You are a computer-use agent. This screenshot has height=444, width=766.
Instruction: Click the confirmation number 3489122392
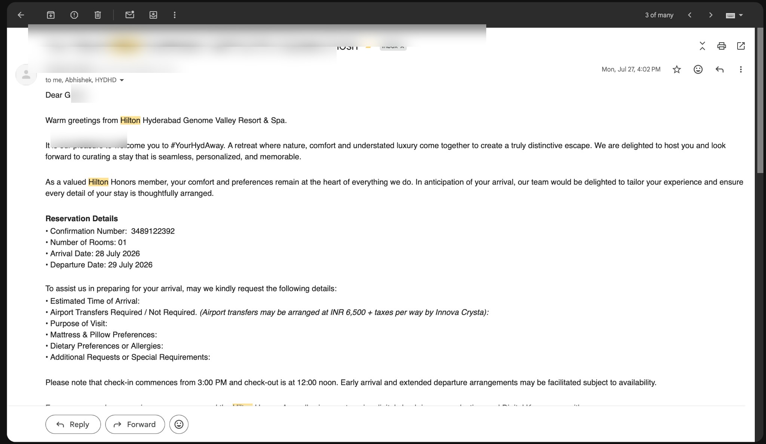153,231
